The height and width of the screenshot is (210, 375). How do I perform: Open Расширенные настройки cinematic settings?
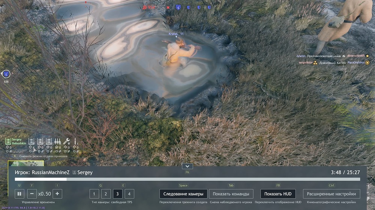[331, 194]
